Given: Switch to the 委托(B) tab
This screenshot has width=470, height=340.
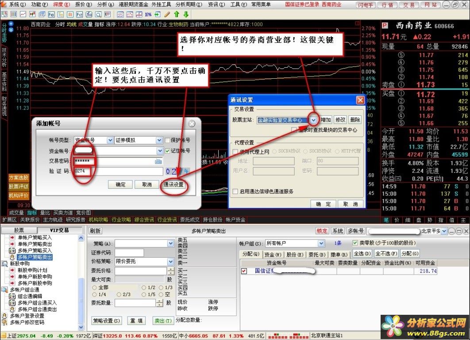Looking at the screenshot, I should point(317,254).
